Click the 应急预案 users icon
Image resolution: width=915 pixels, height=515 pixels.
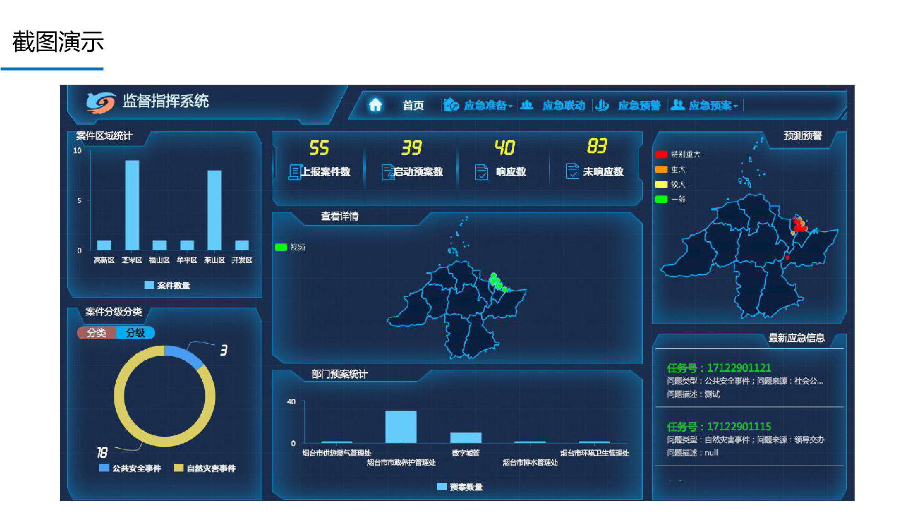(678, 105)
